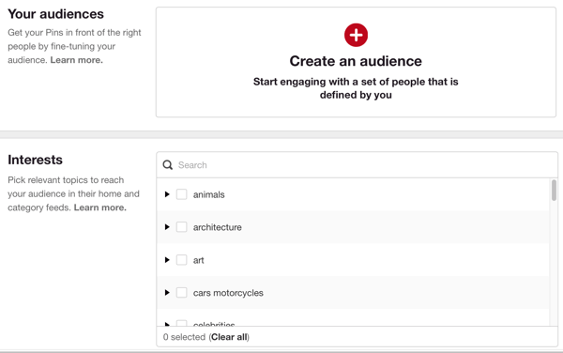Click the search magnifier icon in Interests

pyautogui.click(x=168, y=165)
